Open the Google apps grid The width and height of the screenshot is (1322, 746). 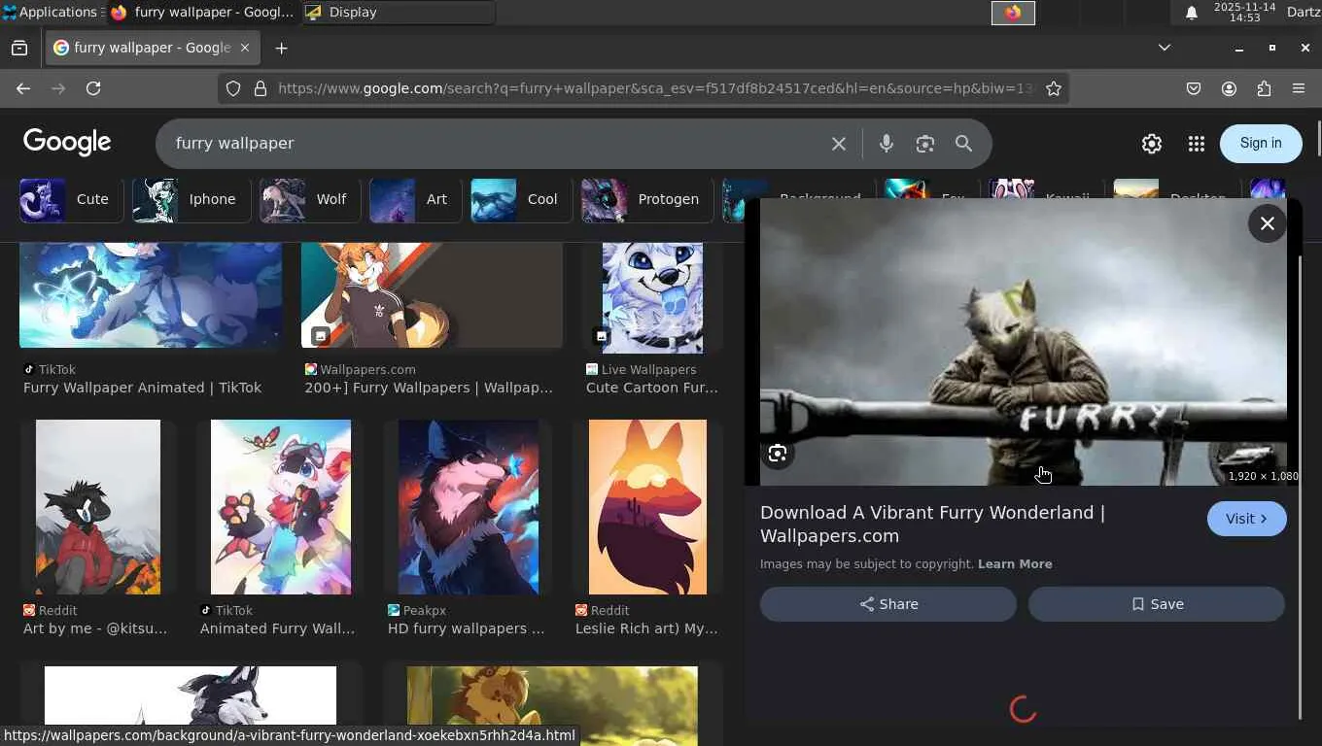(x=1197, y=144)
